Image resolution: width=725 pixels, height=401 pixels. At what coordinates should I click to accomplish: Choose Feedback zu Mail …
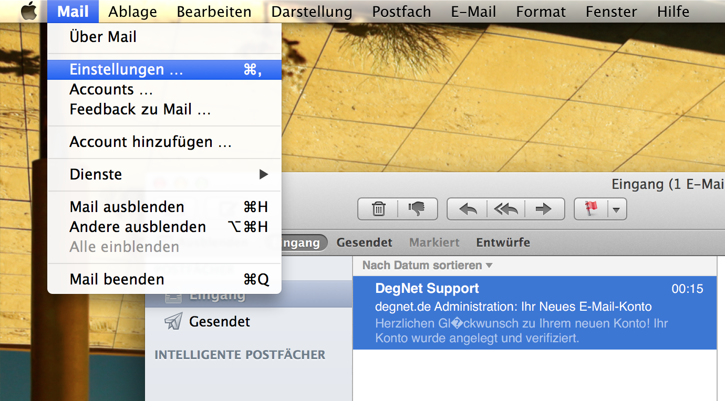(x=164, y=109)
